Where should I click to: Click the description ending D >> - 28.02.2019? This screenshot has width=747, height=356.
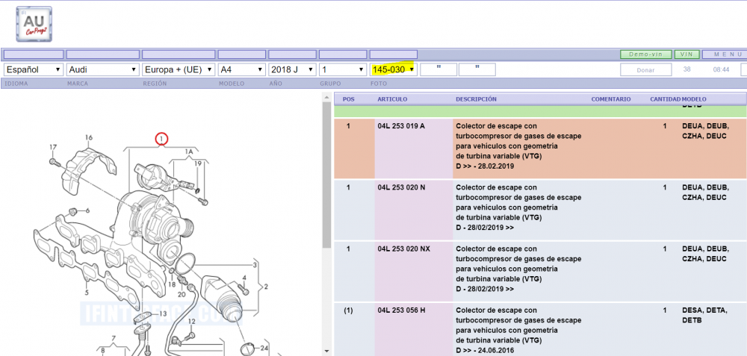[x=518, y=146]
